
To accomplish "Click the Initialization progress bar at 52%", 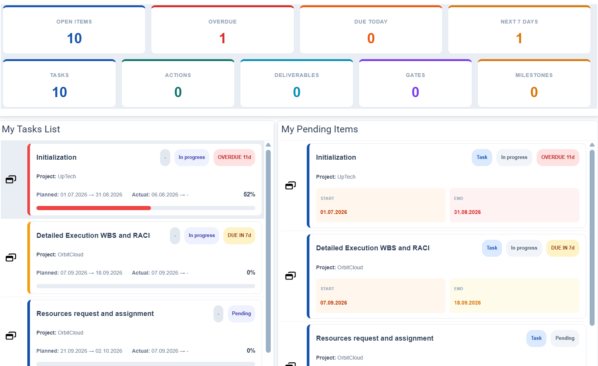I will tap(146, 208).
